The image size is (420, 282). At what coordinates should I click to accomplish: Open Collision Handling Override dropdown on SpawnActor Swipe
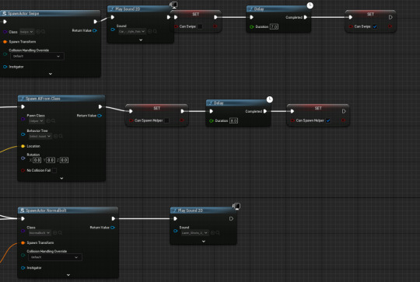(37, 56)
